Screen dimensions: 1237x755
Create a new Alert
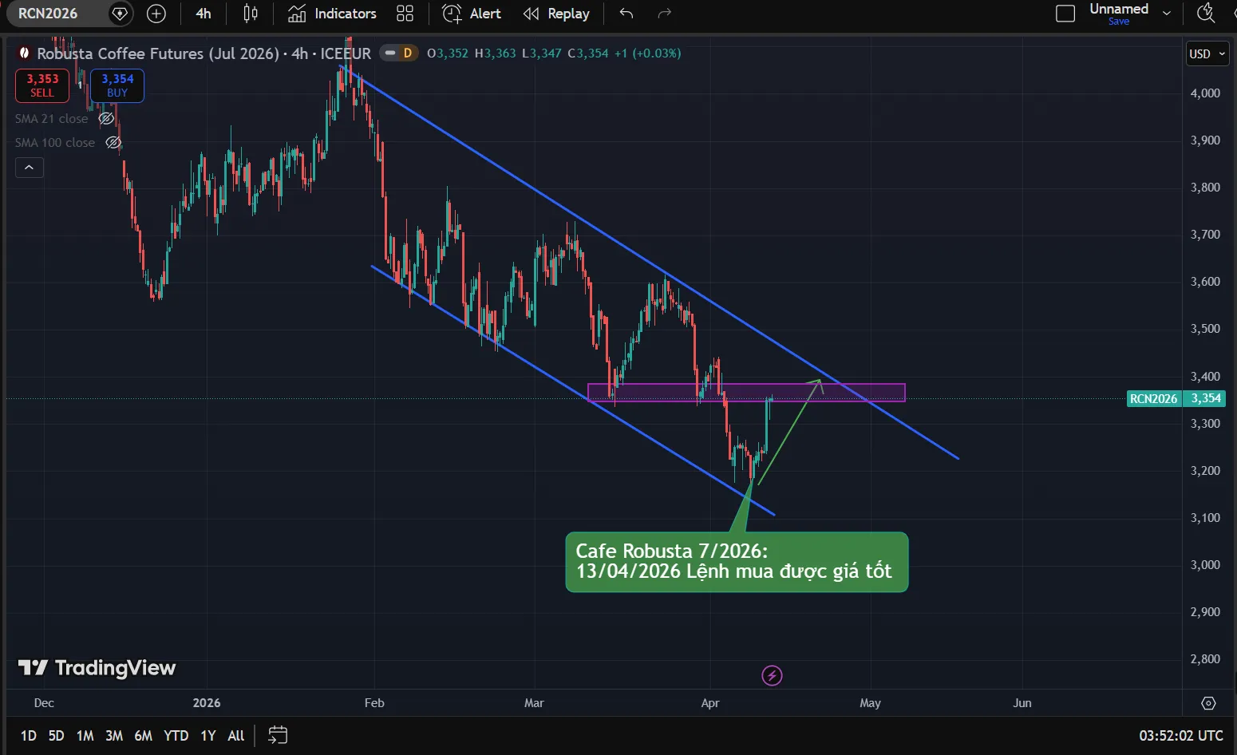[x=472, y=14]
